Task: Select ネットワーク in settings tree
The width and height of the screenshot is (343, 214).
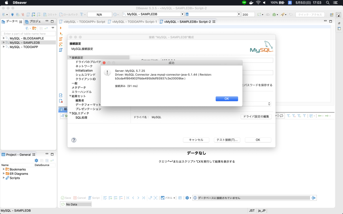Action: (x=84, y=66)
